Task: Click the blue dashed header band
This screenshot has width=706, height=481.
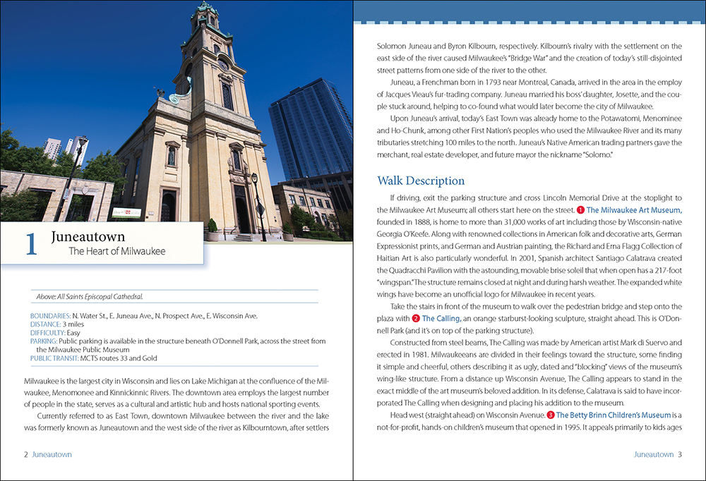Action: pyautogui.click(x=529, y=12)
